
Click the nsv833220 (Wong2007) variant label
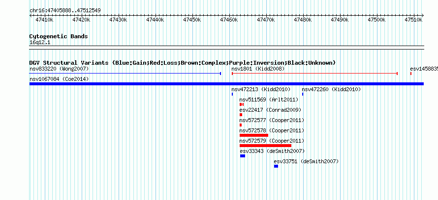(59, 69)
